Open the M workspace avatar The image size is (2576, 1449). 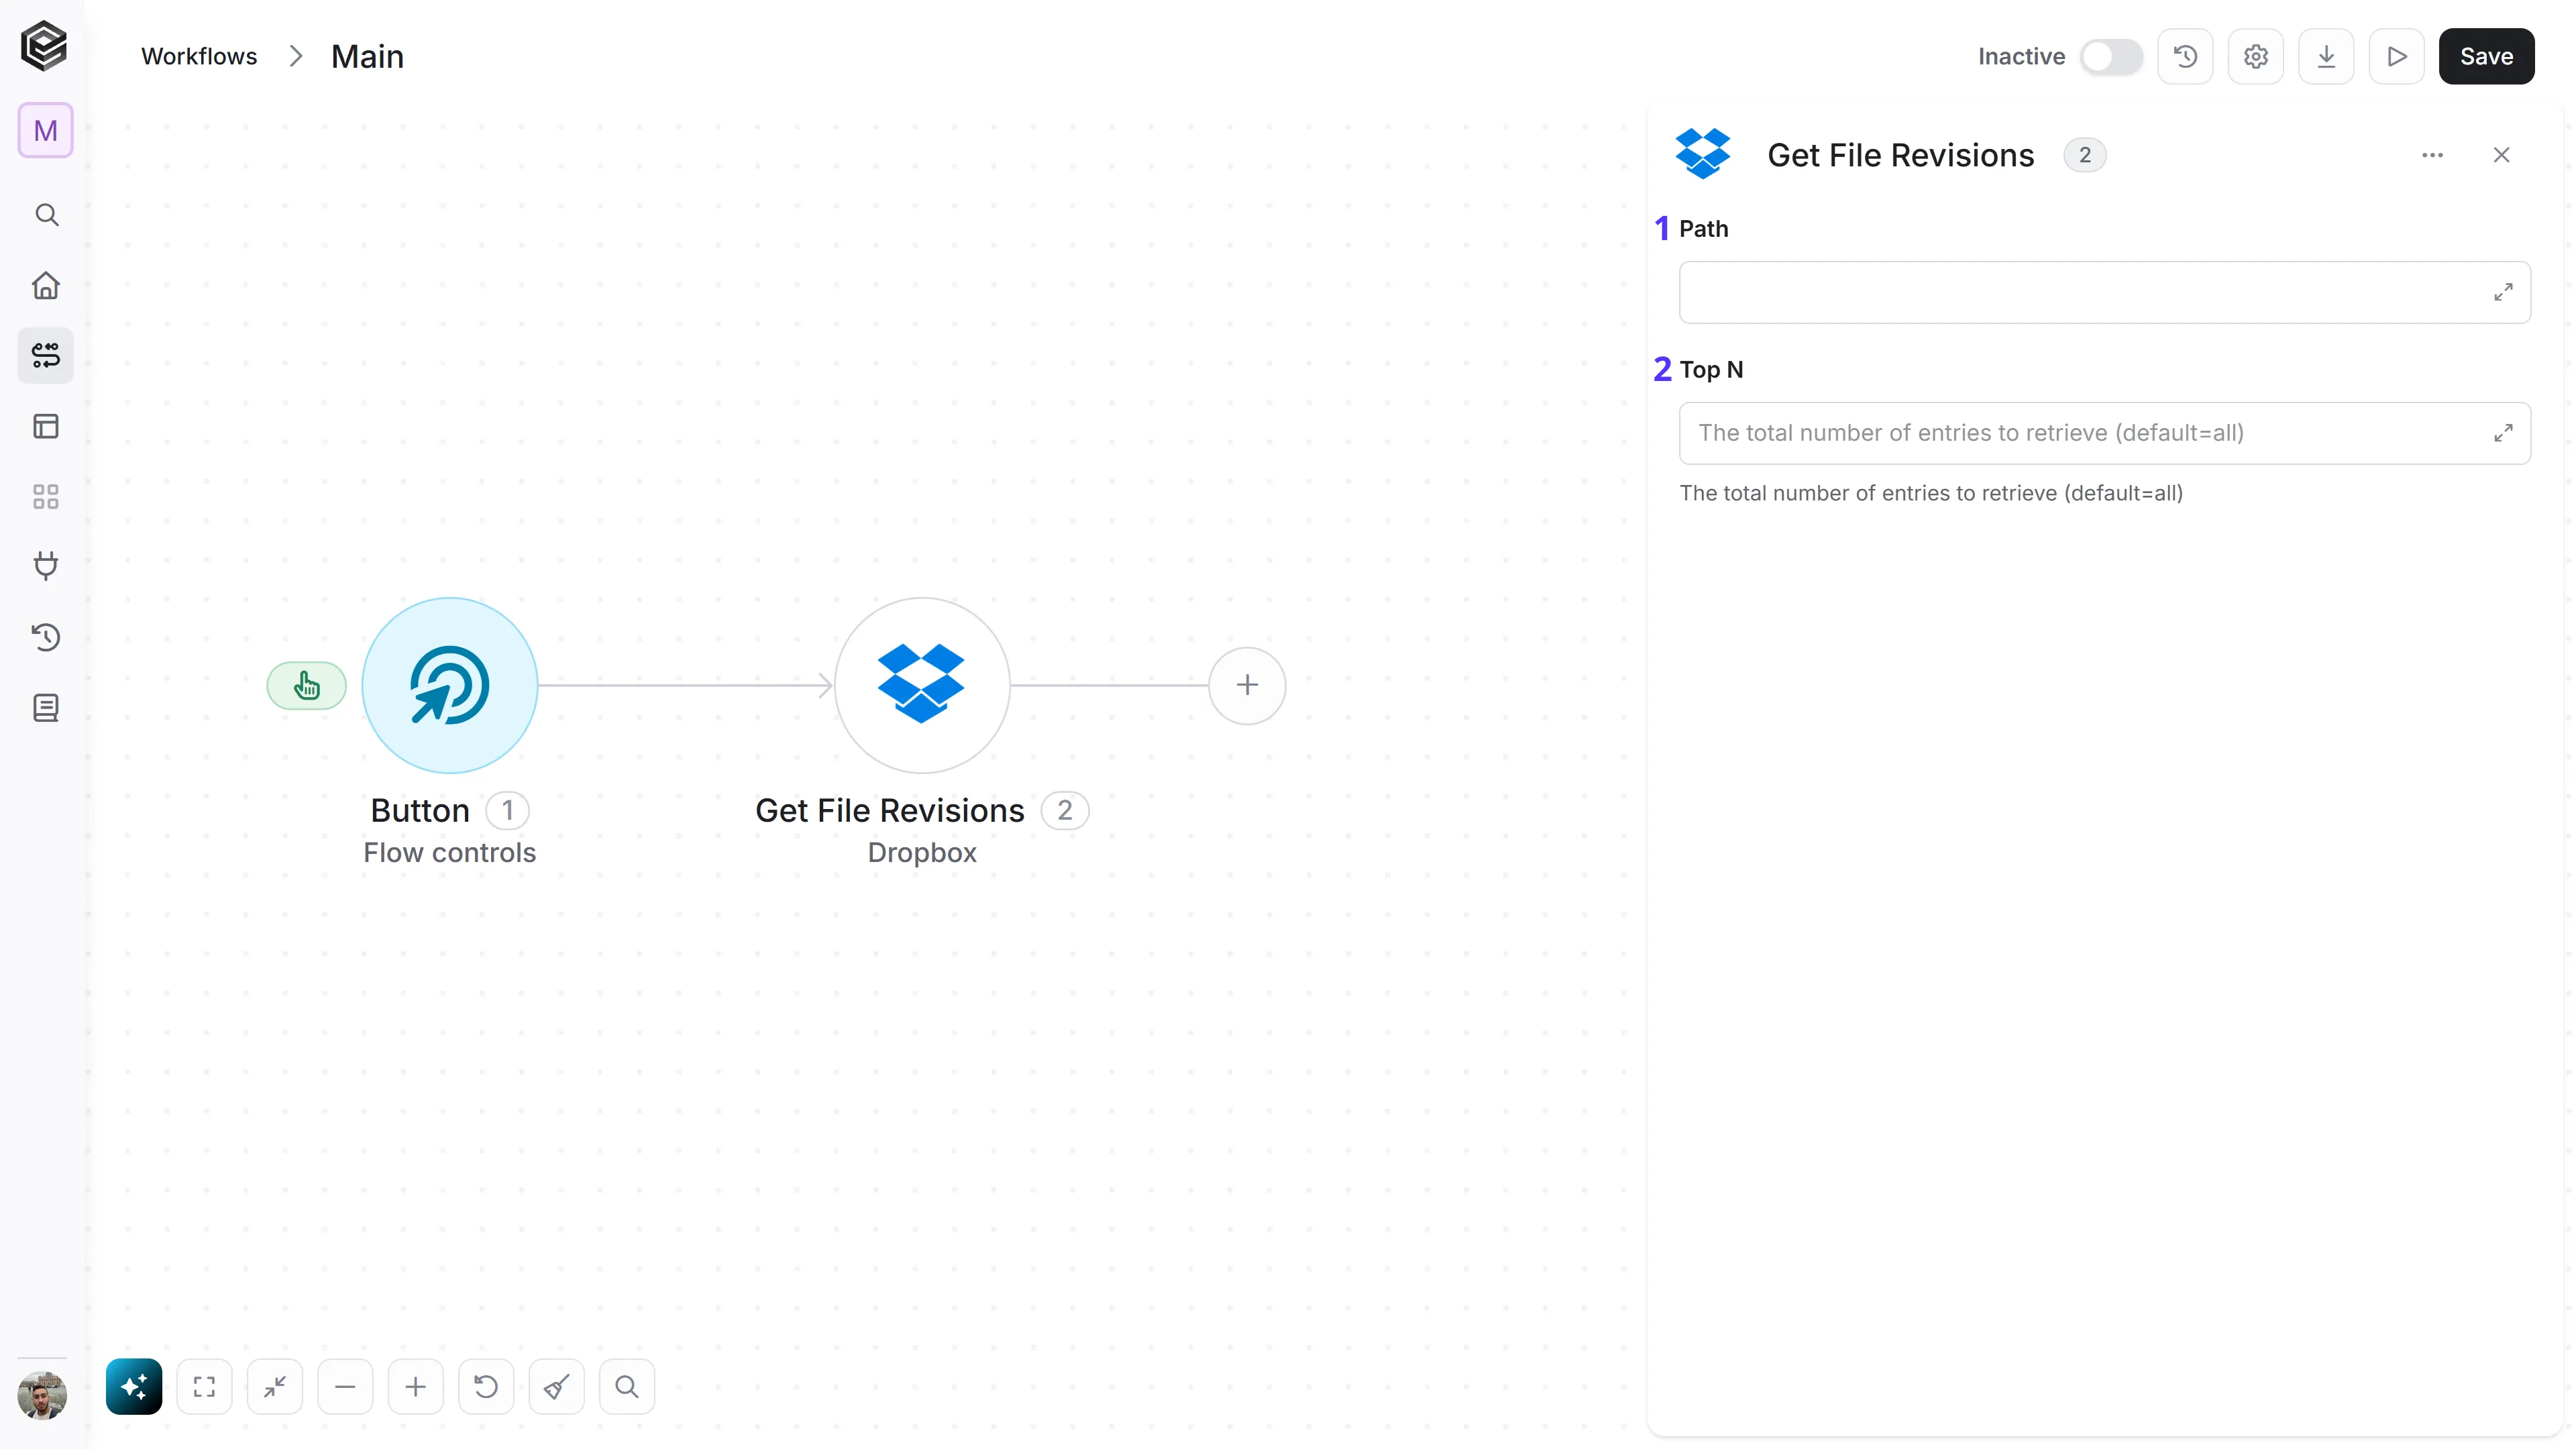45,130
